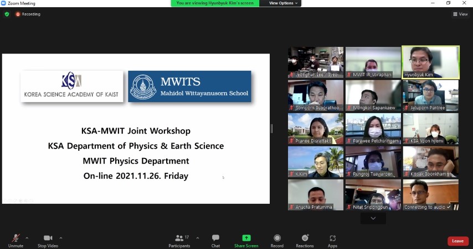
Task: Select Hyunbyuk Kim's video tile
Action: (x=430, y=62)
